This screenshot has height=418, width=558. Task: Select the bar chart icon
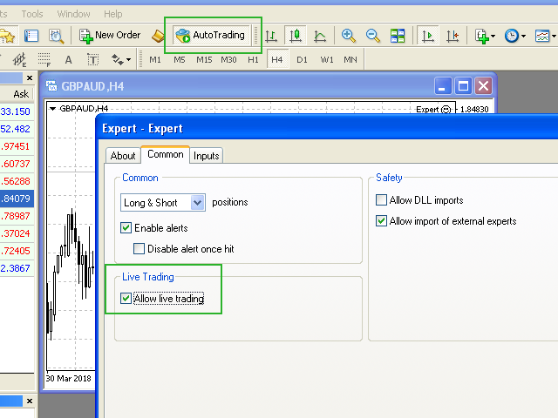pos(271,36)
